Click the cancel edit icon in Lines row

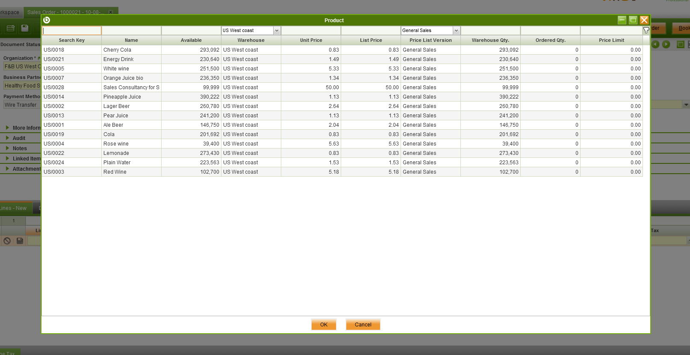[x=7, y=241]
